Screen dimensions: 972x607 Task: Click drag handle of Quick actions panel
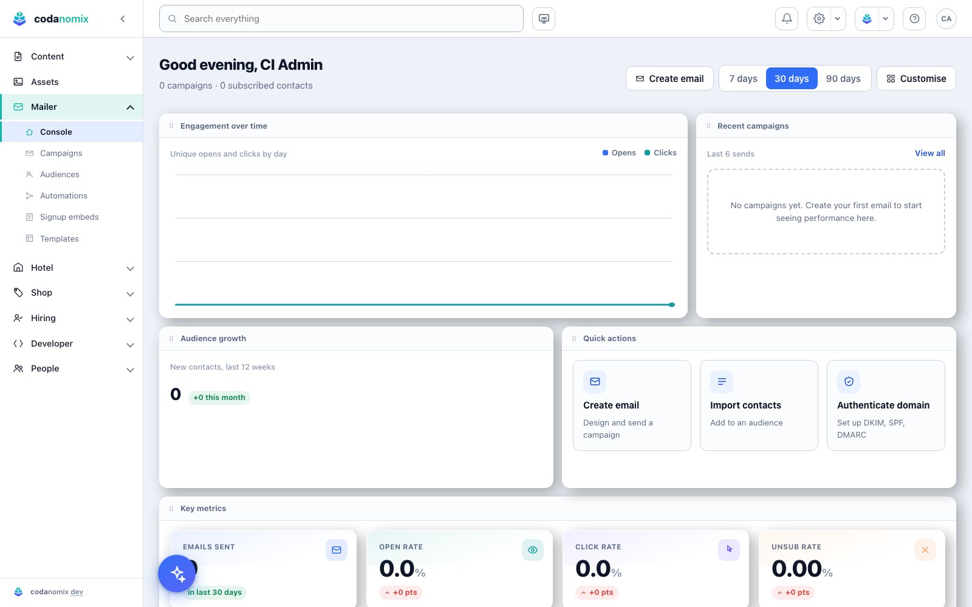(x=574, y=339)
